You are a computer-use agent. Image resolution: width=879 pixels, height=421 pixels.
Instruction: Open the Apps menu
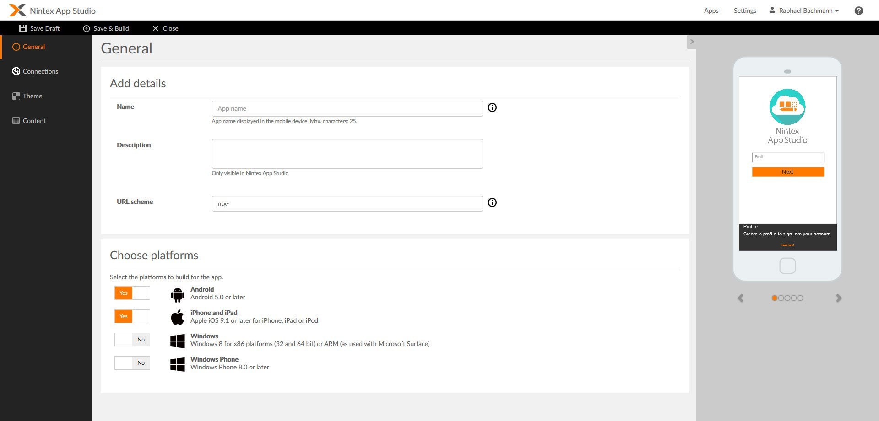click(x=711, y=11)
